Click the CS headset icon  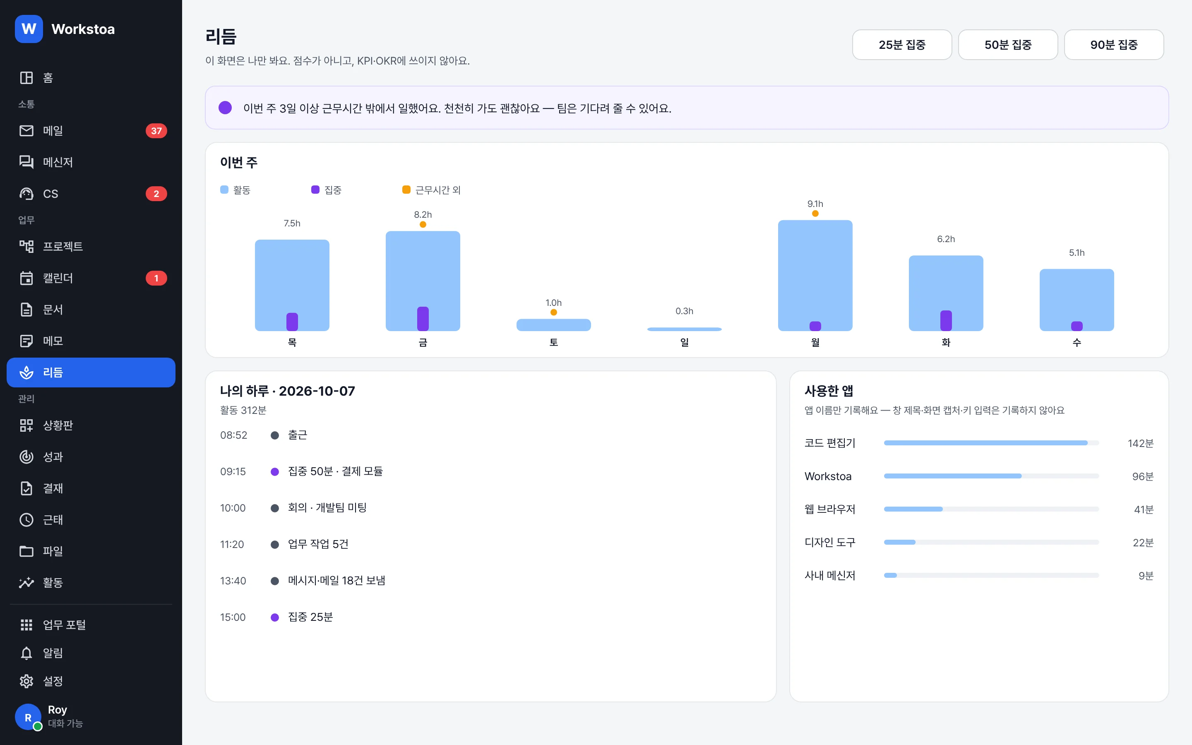[26, 194]
